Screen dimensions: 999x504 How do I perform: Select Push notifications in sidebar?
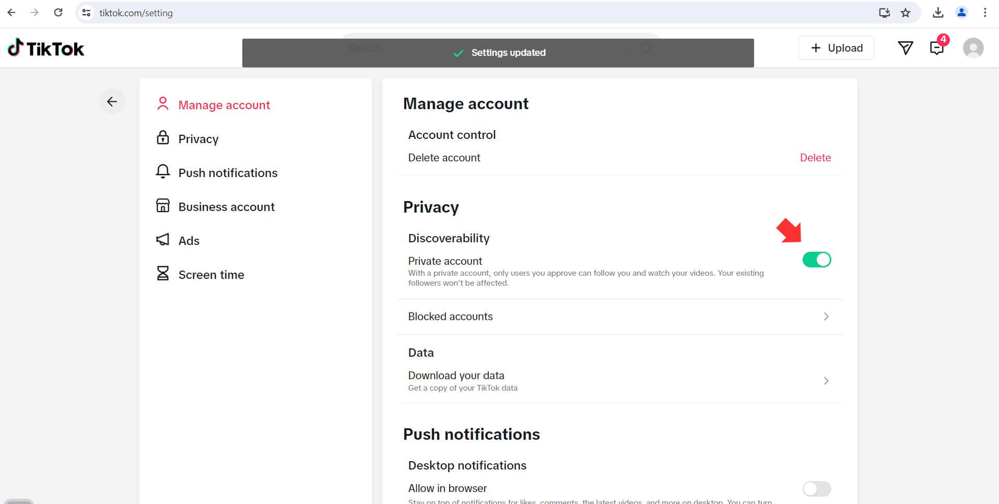pos(228,173)
